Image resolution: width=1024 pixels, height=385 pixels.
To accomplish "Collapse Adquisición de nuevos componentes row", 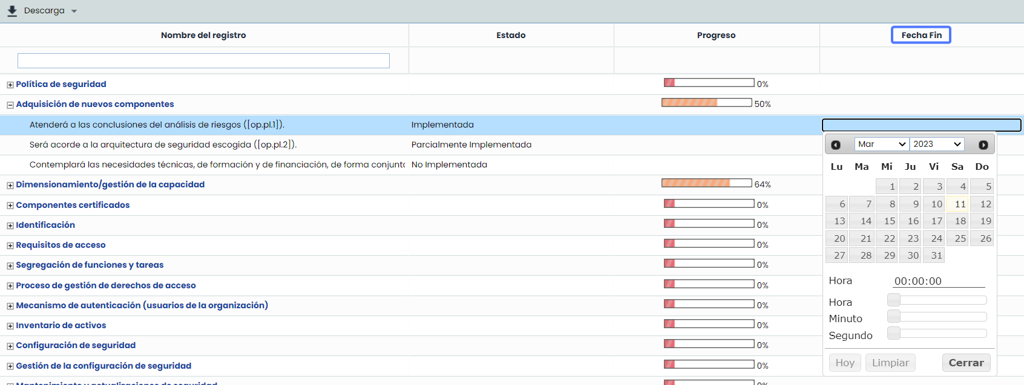I will [10, 105].
